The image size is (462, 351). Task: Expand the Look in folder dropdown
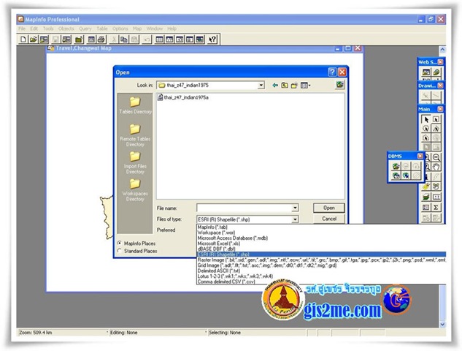coord(261,86)
